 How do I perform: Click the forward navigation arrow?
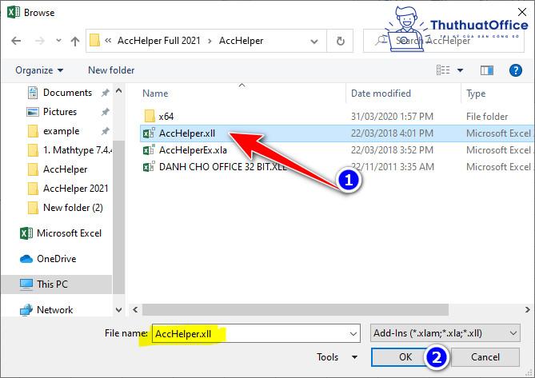[x=40, y=42]
